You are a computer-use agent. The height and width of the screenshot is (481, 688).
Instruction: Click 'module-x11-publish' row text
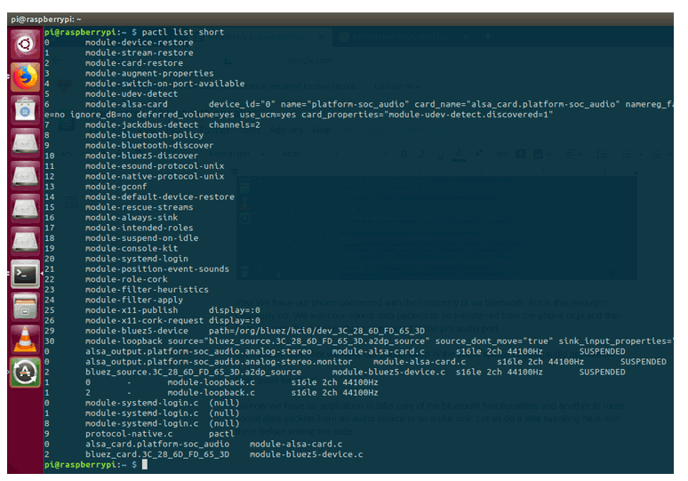pyautogui.click(x=132, y=310)
